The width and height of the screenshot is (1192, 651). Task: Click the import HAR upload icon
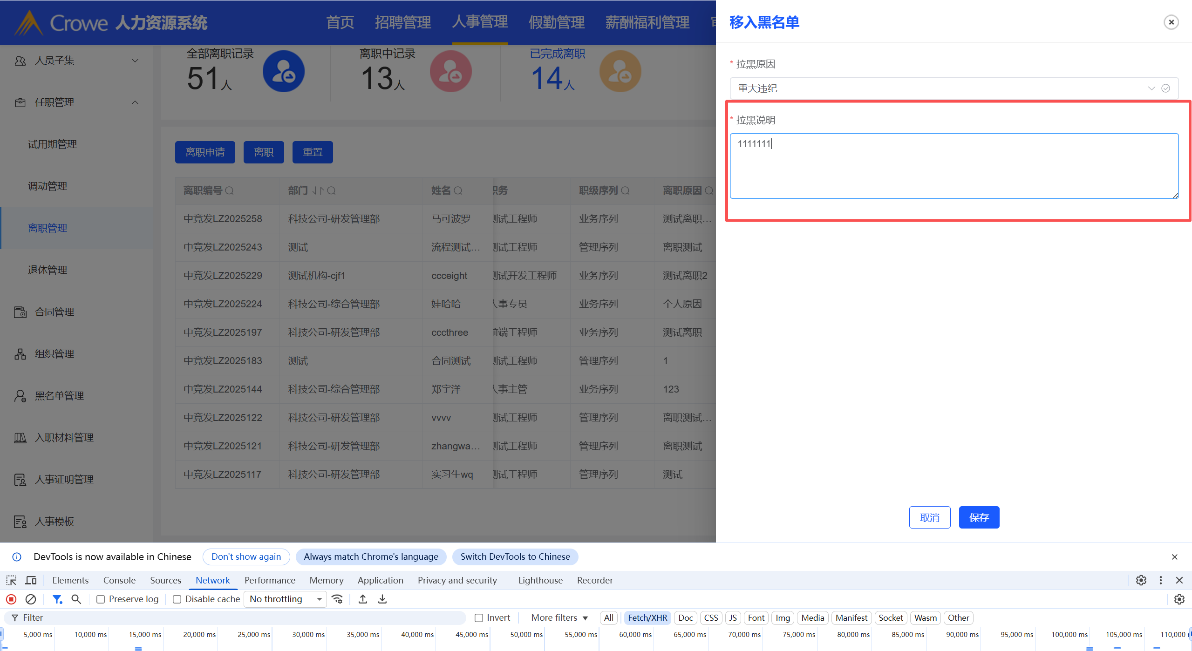(363, 599)
